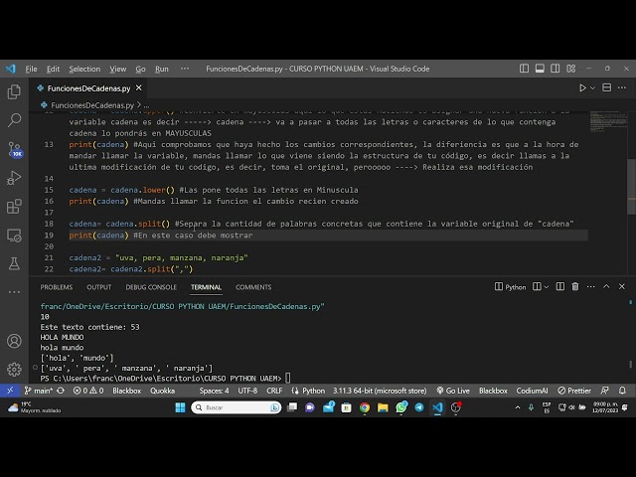Split the terminal
The height and width of the screenshot is (477, 636).
560,287
